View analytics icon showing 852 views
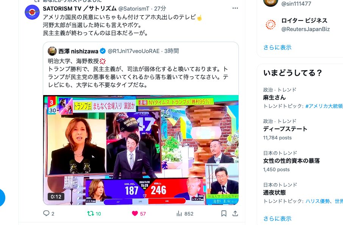The height and width of the screenshot is (225, 343). [179, 213]
